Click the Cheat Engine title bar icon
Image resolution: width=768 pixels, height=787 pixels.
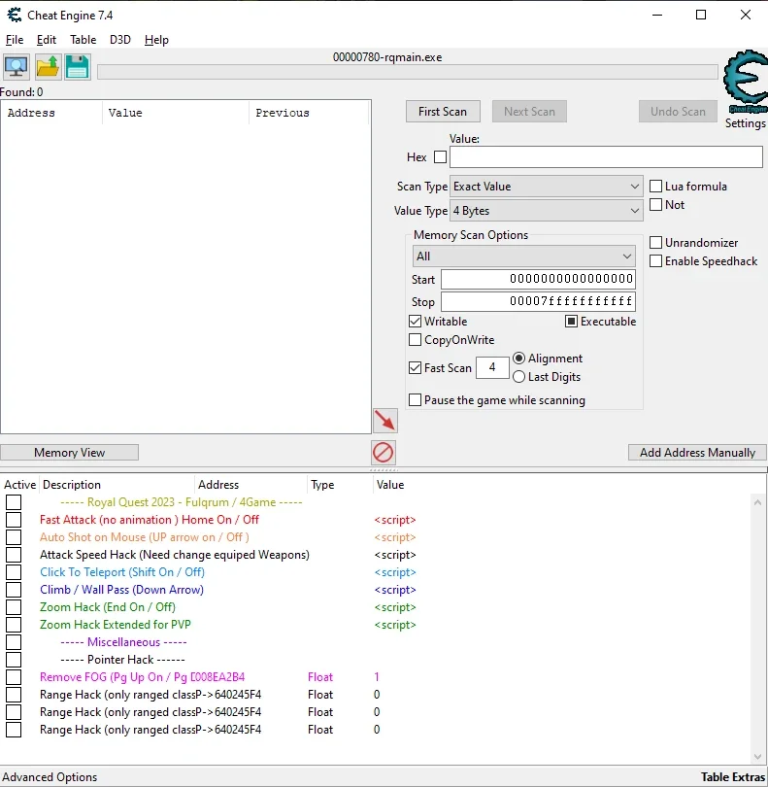pyautogui.click(x=14, y=15)
